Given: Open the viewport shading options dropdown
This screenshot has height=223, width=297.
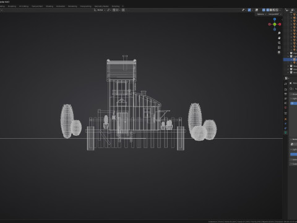Looking at the screenshot, I should (x=280, y=10).
